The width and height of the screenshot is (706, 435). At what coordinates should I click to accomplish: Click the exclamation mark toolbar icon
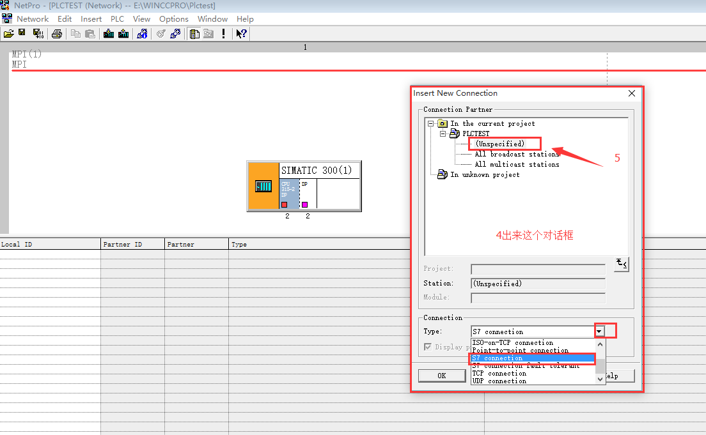point(223,34)
